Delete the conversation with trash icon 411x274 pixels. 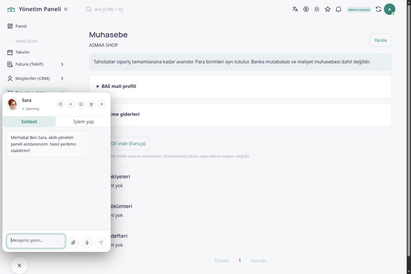click(91, 104)
